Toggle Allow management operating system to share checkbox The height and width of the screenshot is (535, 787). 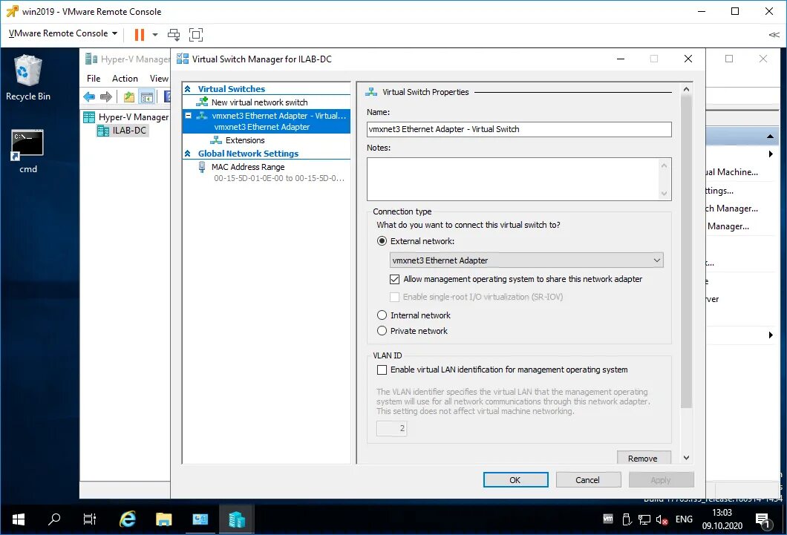click(394, 279)
